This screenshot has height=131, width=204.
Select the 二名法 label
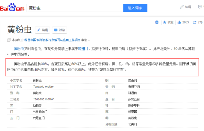[x=15, y=99]
